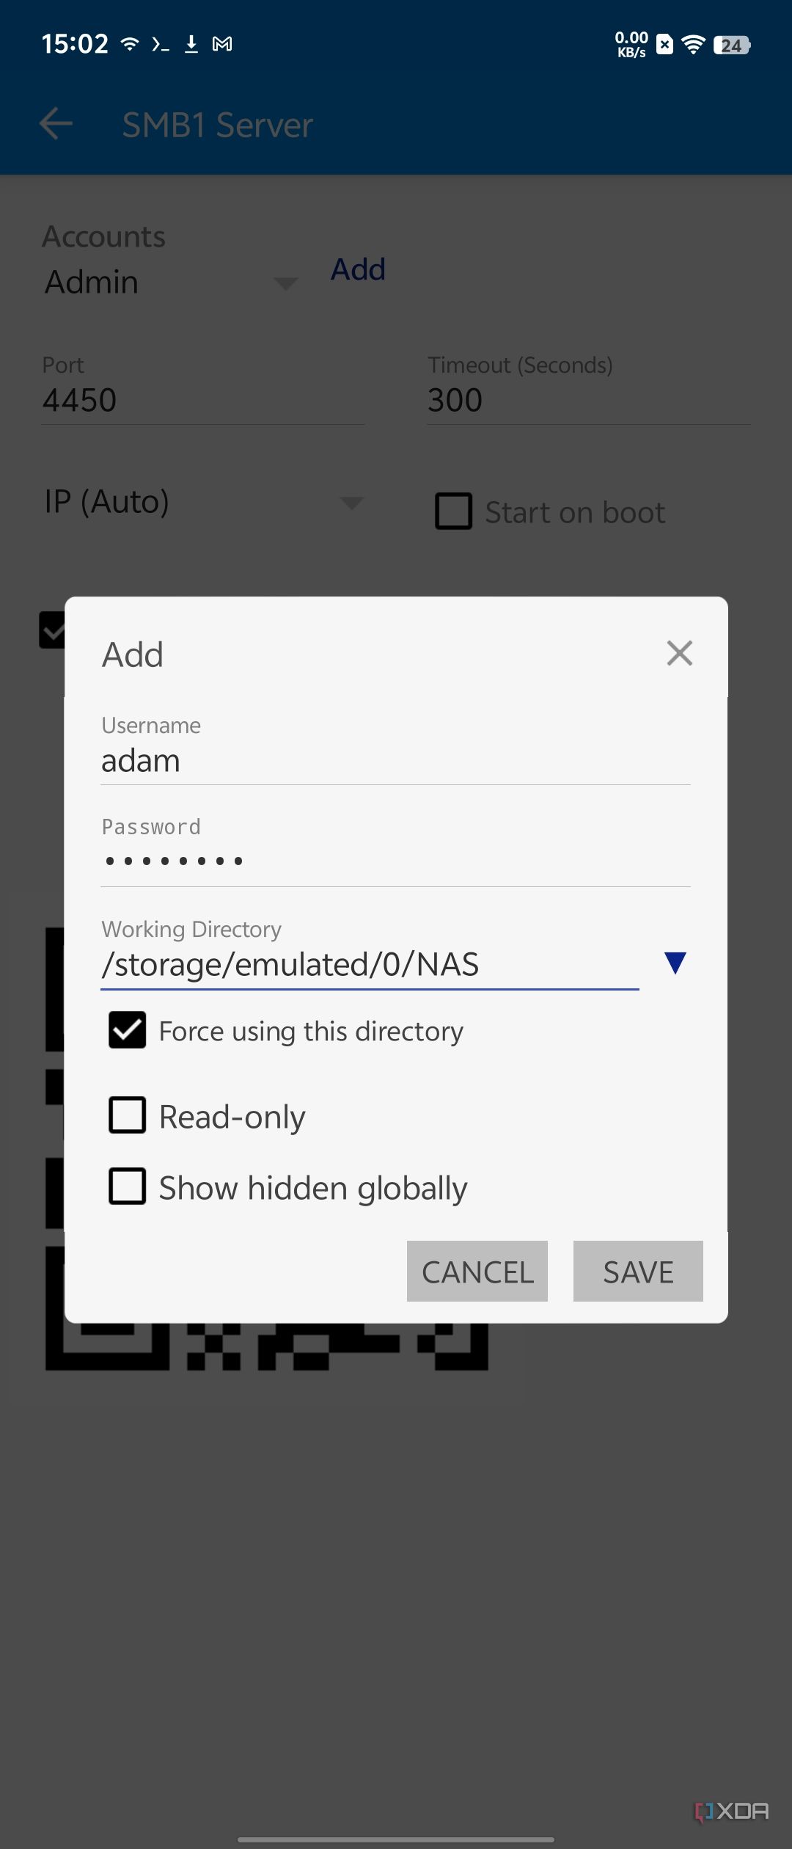792x1849 pixels.
Task: Enable the Read-only checkbox
Action: click(127, 1115)
